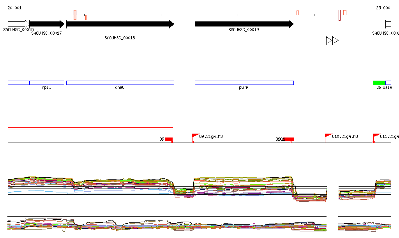Viewport: 399px width, 238px height.
Task: Click the U9.SigA.M3 red promoter flag
Action: 196,136
